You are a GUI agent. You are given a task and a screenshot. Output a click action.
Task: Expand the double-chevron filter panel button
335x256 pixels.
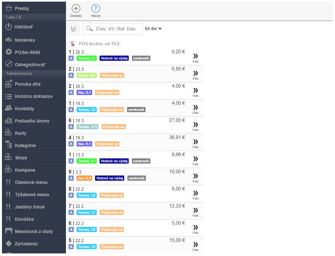click(73, 29)
